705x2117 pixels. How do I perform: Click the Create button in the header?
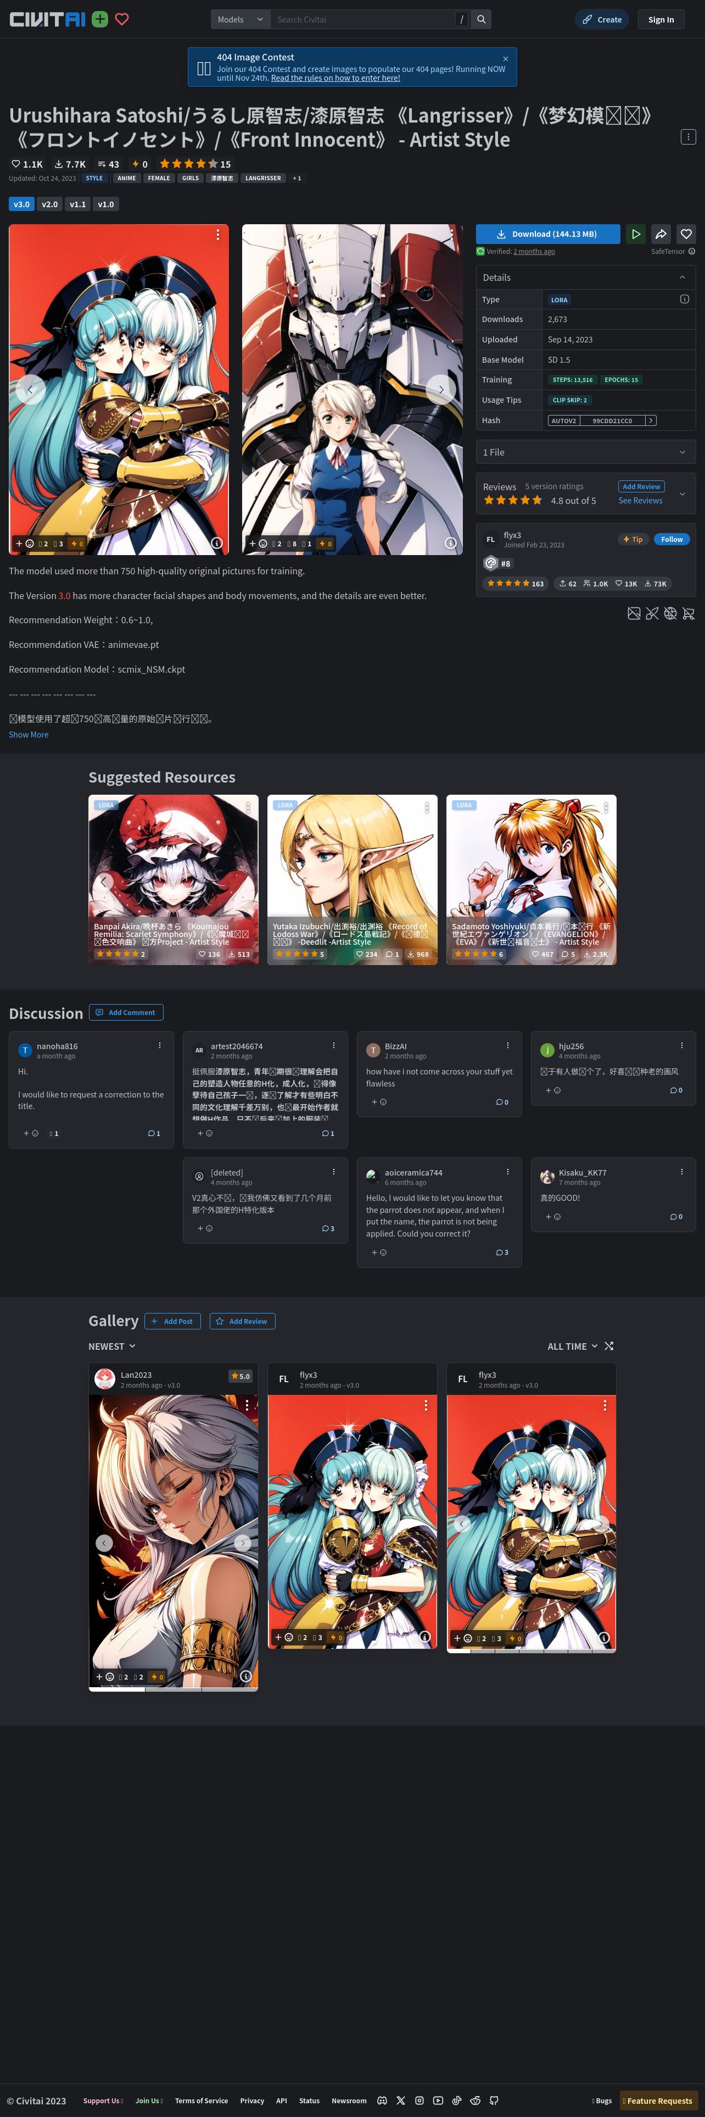click(602, 20)
